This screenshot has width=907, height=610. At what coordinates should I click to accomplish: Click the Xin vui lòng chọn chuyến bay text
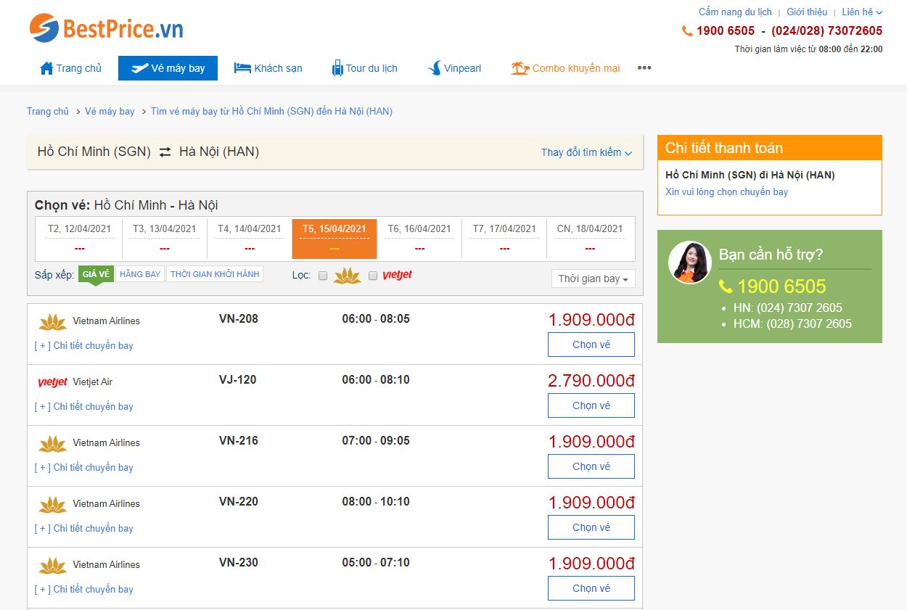(726, 192)
